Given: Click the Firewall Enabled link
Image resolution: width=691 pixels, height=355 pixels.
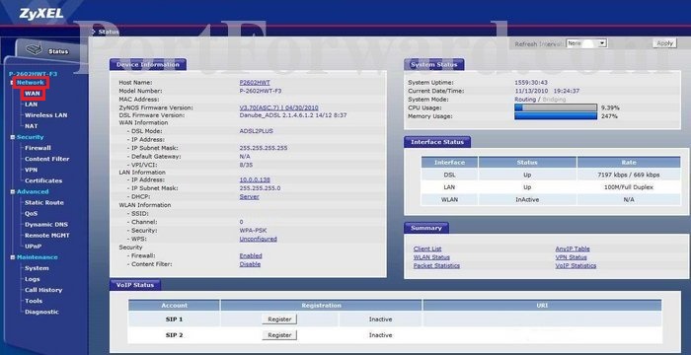Looking at the screenshot, I should (x=251, y=256).
